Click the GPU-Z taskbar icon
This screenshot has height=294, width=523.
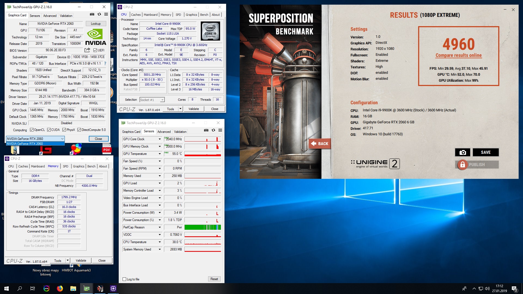[87, 289]
